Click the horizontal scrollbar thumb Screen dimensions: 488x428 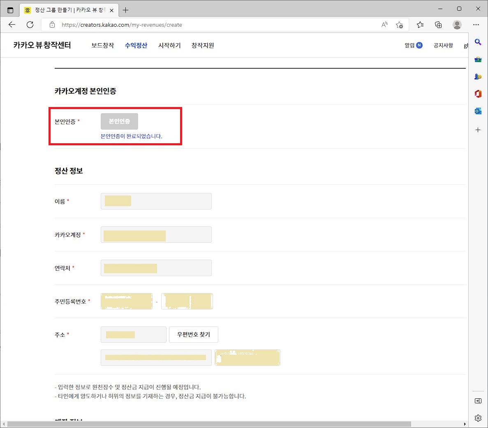click(x=209, y=424)
